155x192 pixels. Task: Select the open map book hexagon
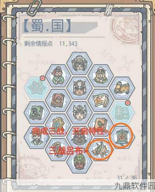tap(101, 100)
